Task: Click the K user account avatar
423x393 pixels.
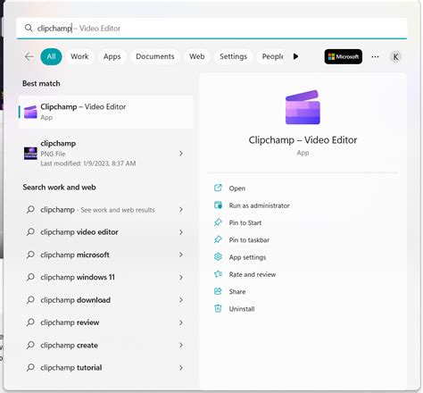Action: (395, 56)
